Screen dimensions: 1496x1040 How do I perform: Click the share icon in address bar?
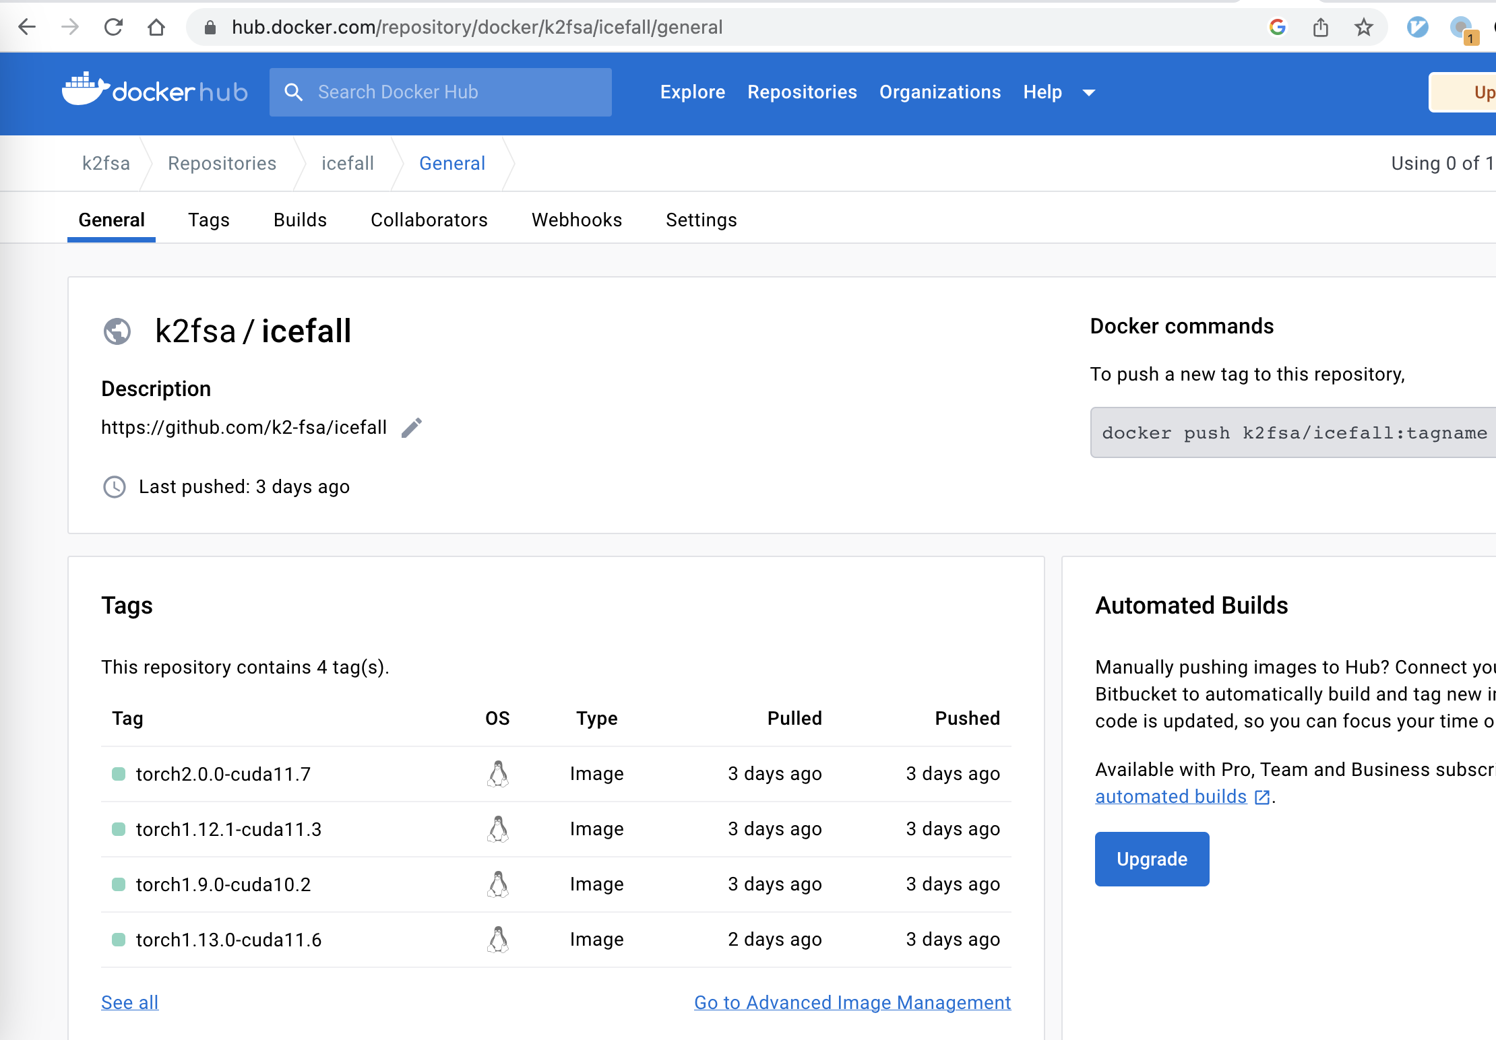1320,27
